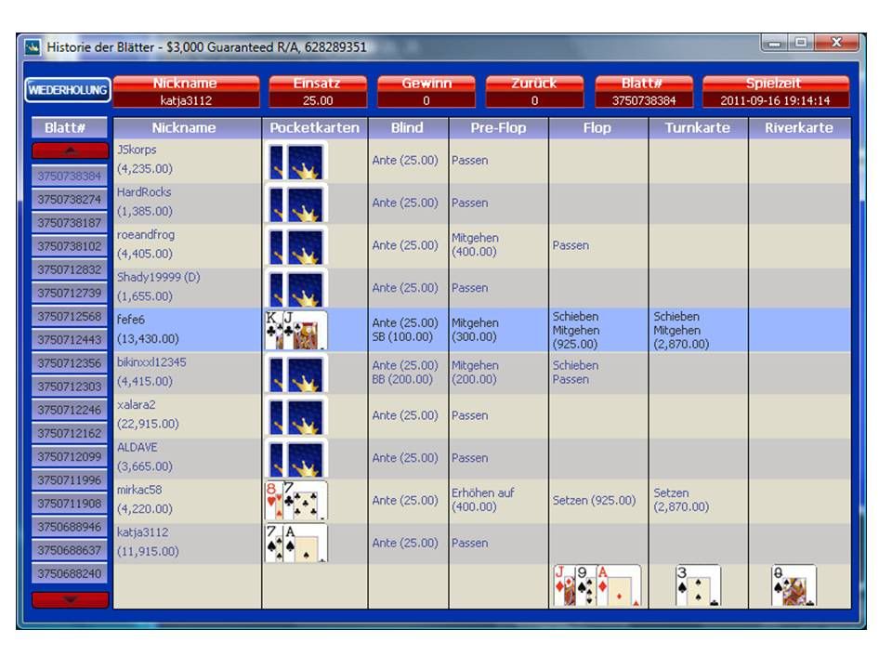Select hand number 3750688637
The width and height of the screenshot is (892, 669).
(70, 550)
